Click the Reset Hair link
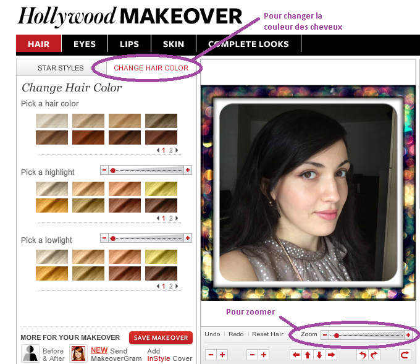 tap(267, 334)
